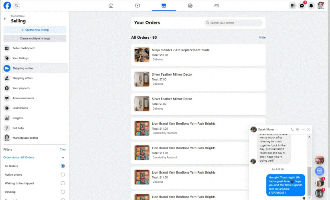Click Create multiple listings button
This screenshot has width=330, height=200.
[35, 38]
